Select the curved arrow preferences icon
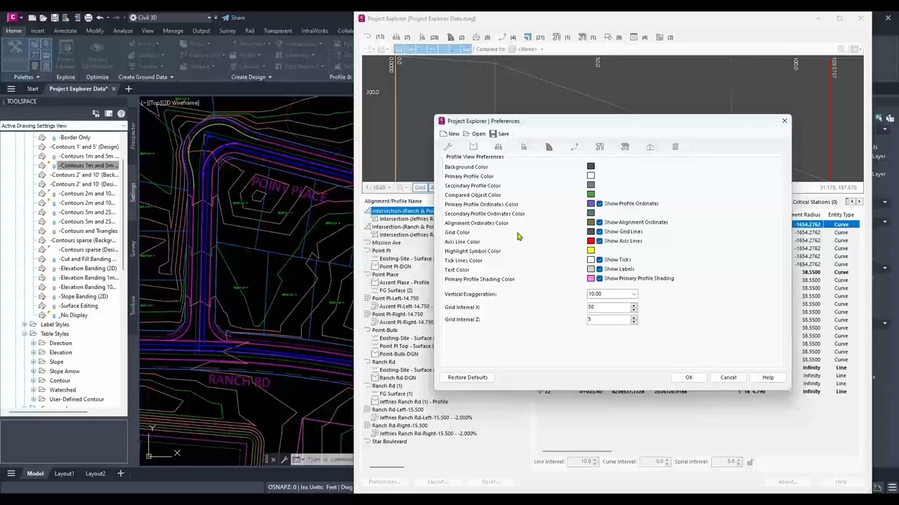Image resolution: width=899 pixels, height=505 pixels. (575, 147)
